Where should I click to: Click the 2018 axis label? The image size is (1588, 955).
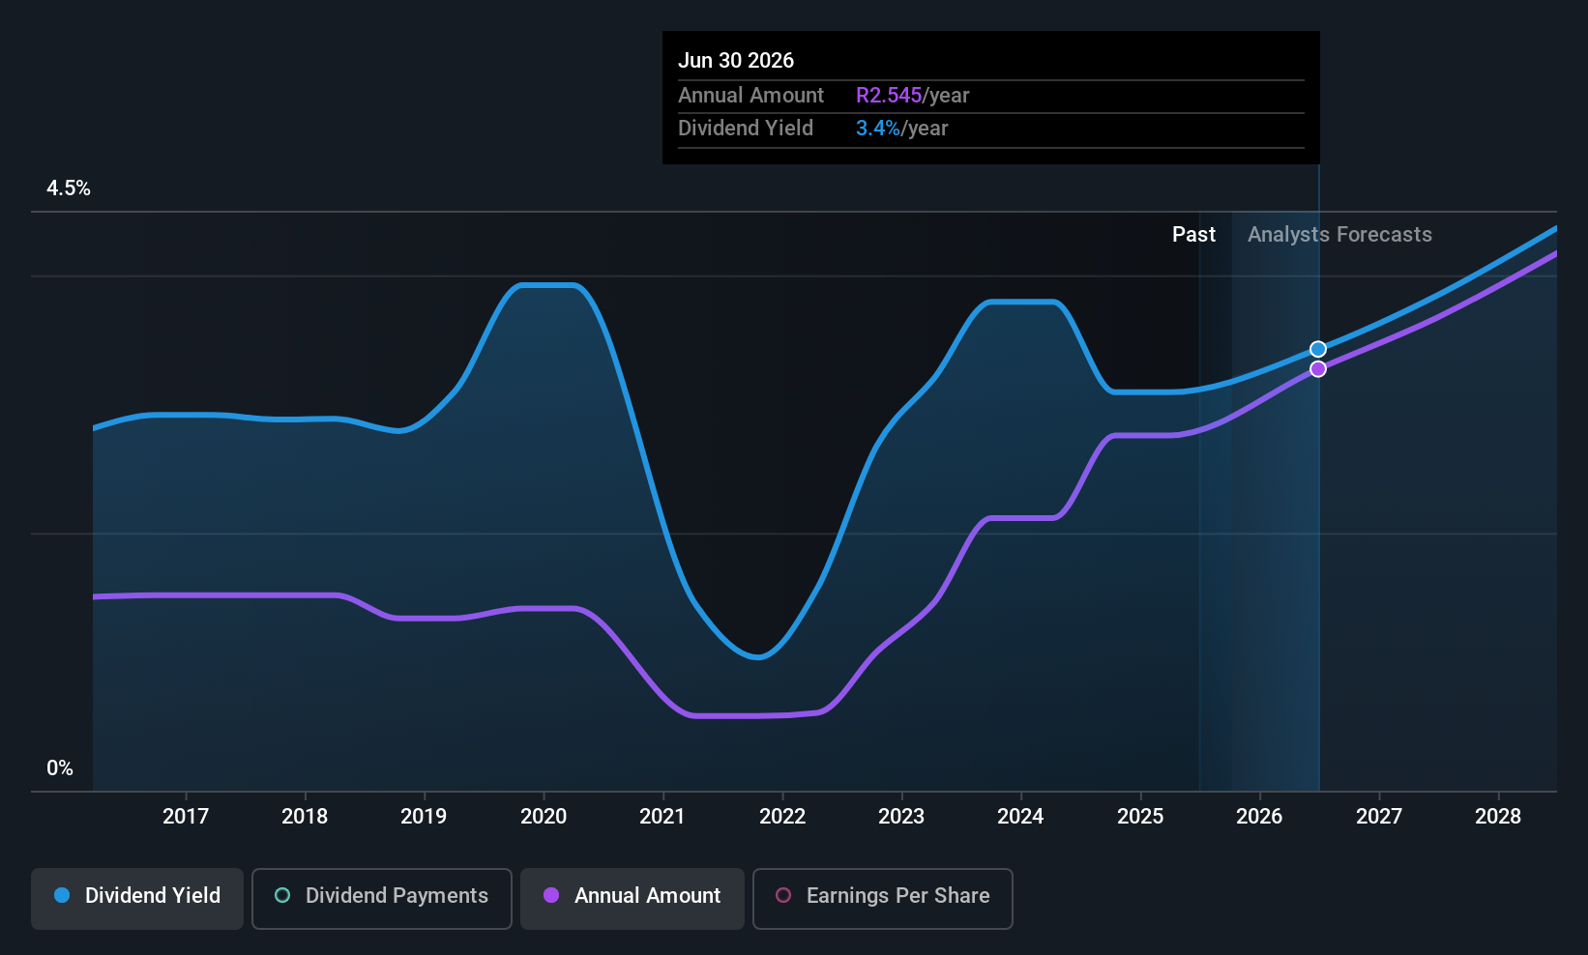(x=305, y=817)
